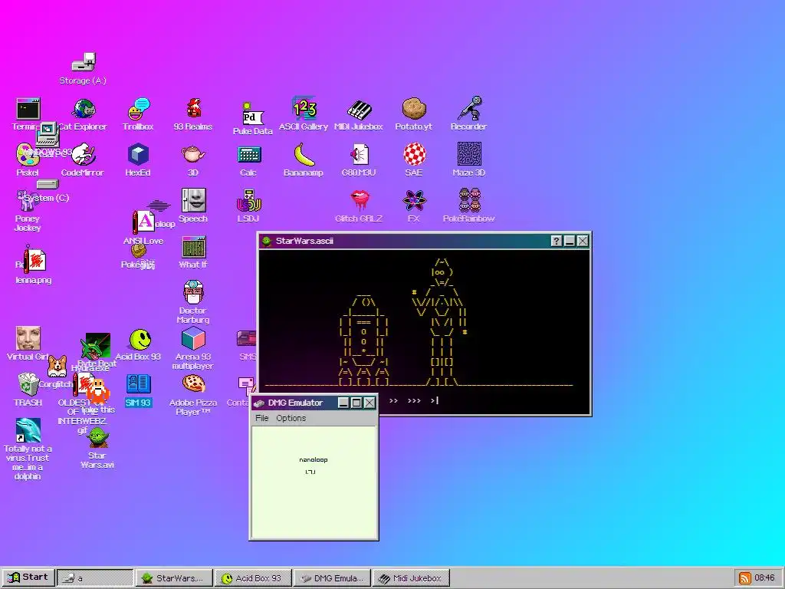Image resolution: width=785 pixels, height=589 pixels.
Task: Fast-forward StarWars.ascii with the >> control
Action: [x=393, y=400]
